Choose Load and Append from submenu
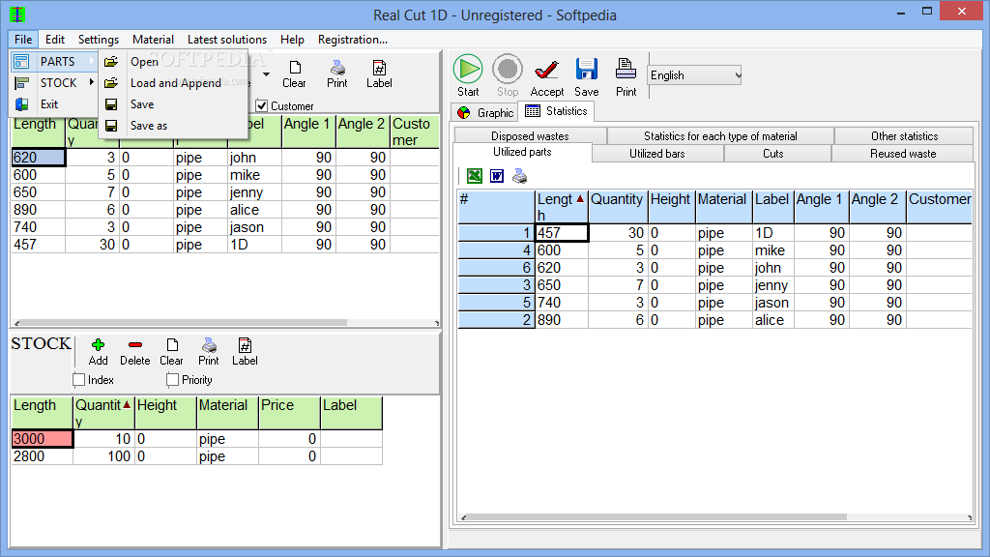Image resolution: width=990 pixels, height=557 pixels. (x=176, y=83)
